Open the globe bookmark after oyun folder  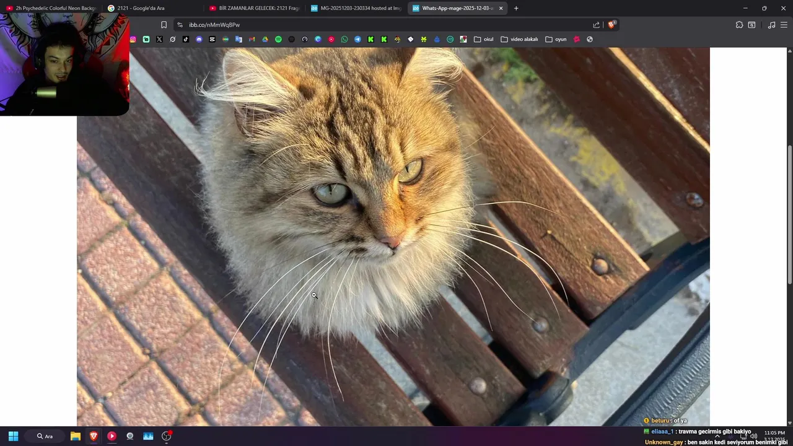[x=590, y=39]
